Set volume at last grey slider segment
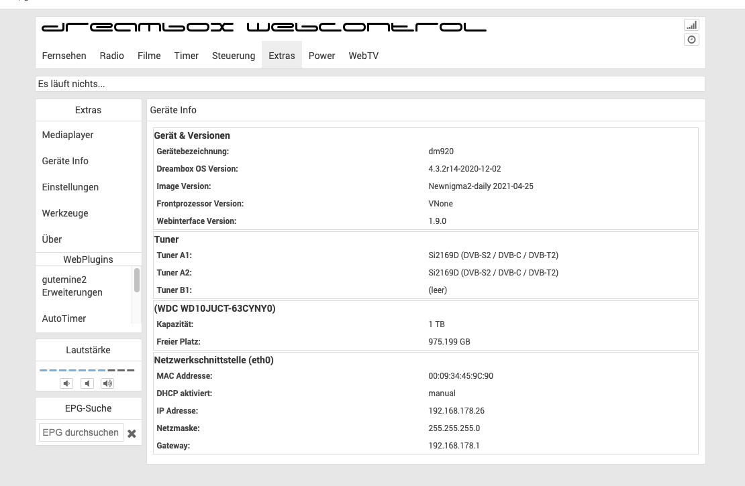 pos(131,370)
